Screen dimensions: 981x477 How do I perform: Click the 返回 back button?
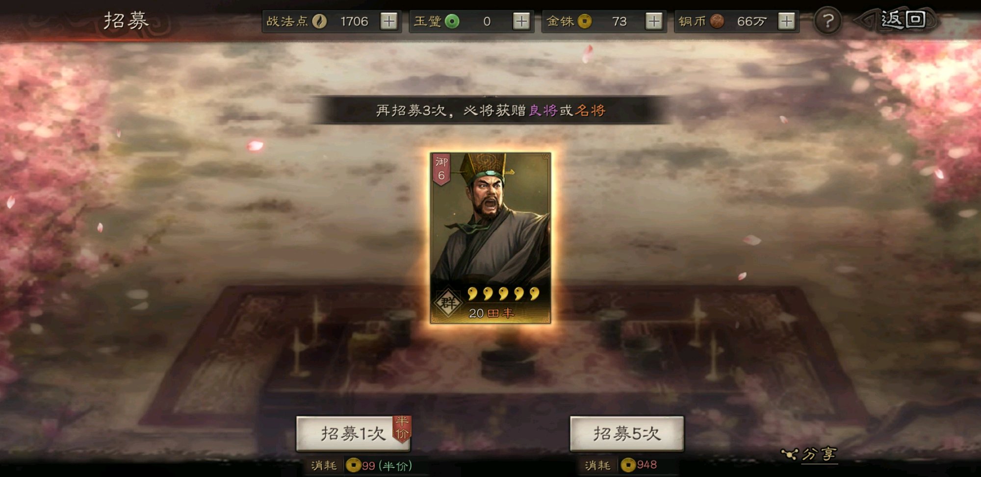click(x=897, y=21)
